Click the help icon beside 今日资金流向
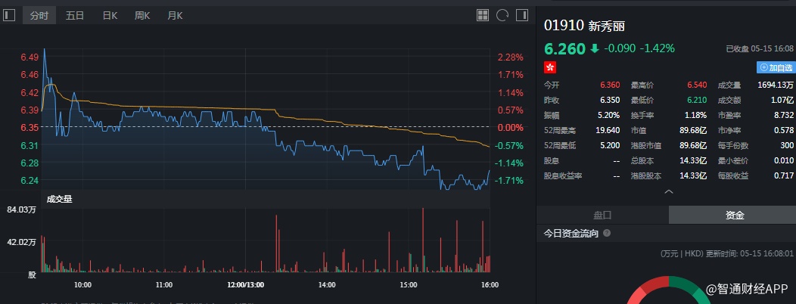796x304 pixels. (607, 234)
